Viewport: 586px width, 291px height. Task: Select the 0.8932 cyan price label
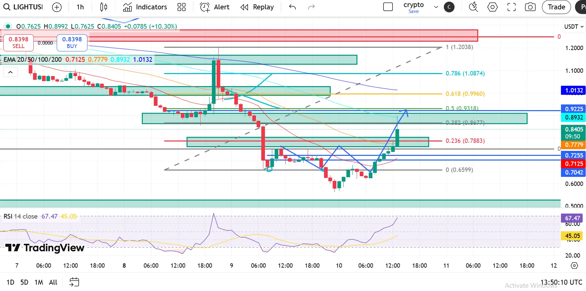click(574, 117)
